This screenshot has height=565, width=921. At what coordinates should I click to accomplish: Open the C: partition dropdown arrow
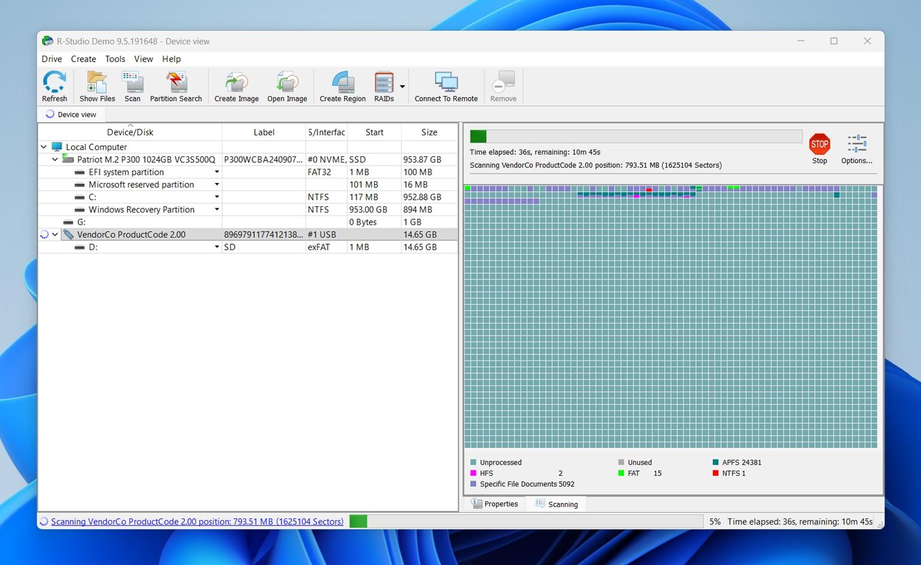(216, 196)
